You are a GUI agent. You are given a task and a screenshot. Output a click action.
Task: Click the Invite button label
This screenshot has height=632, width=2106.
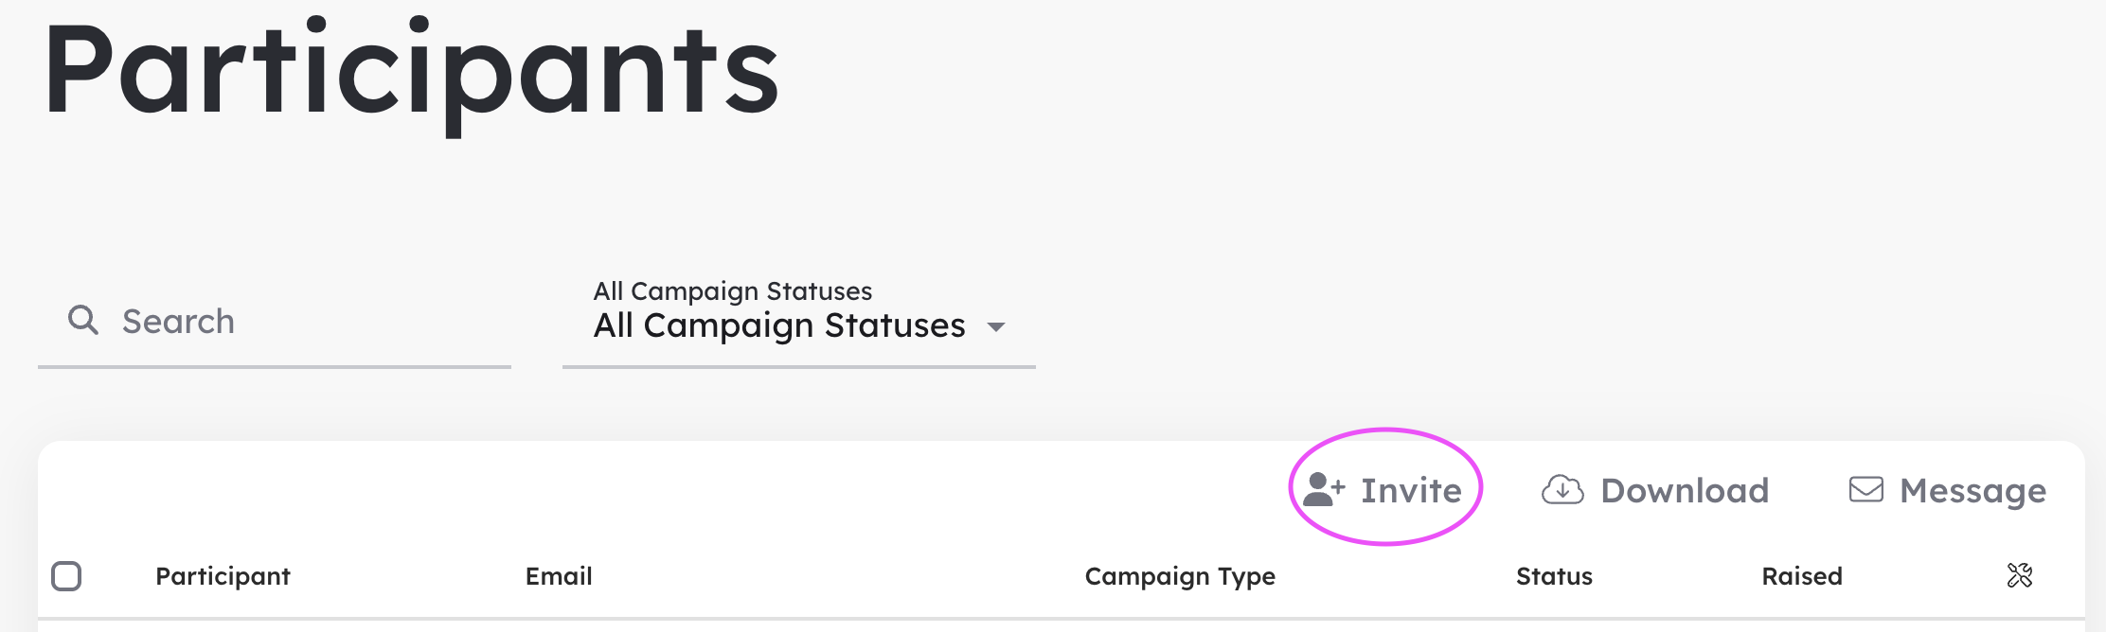click(x=1411, y=490)
